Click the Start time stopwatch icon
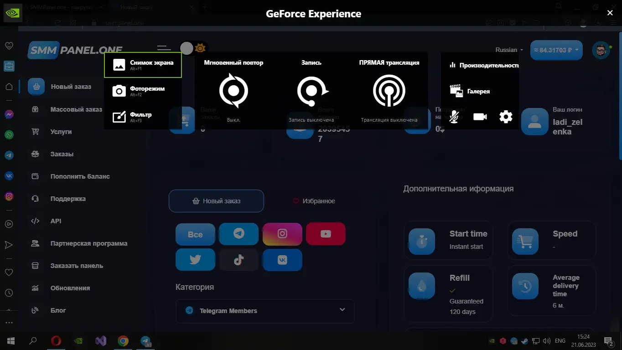Viewport: 622px width, 350px height. click(421, 241)
